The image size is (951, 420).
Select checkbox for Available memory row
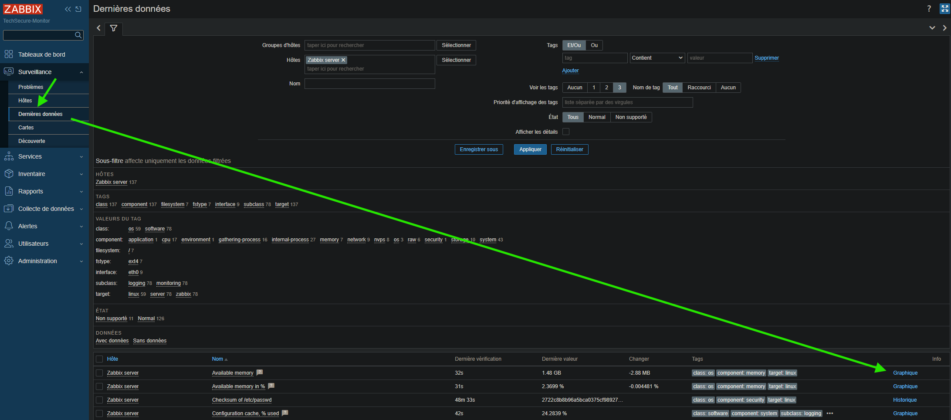[99, 373]
